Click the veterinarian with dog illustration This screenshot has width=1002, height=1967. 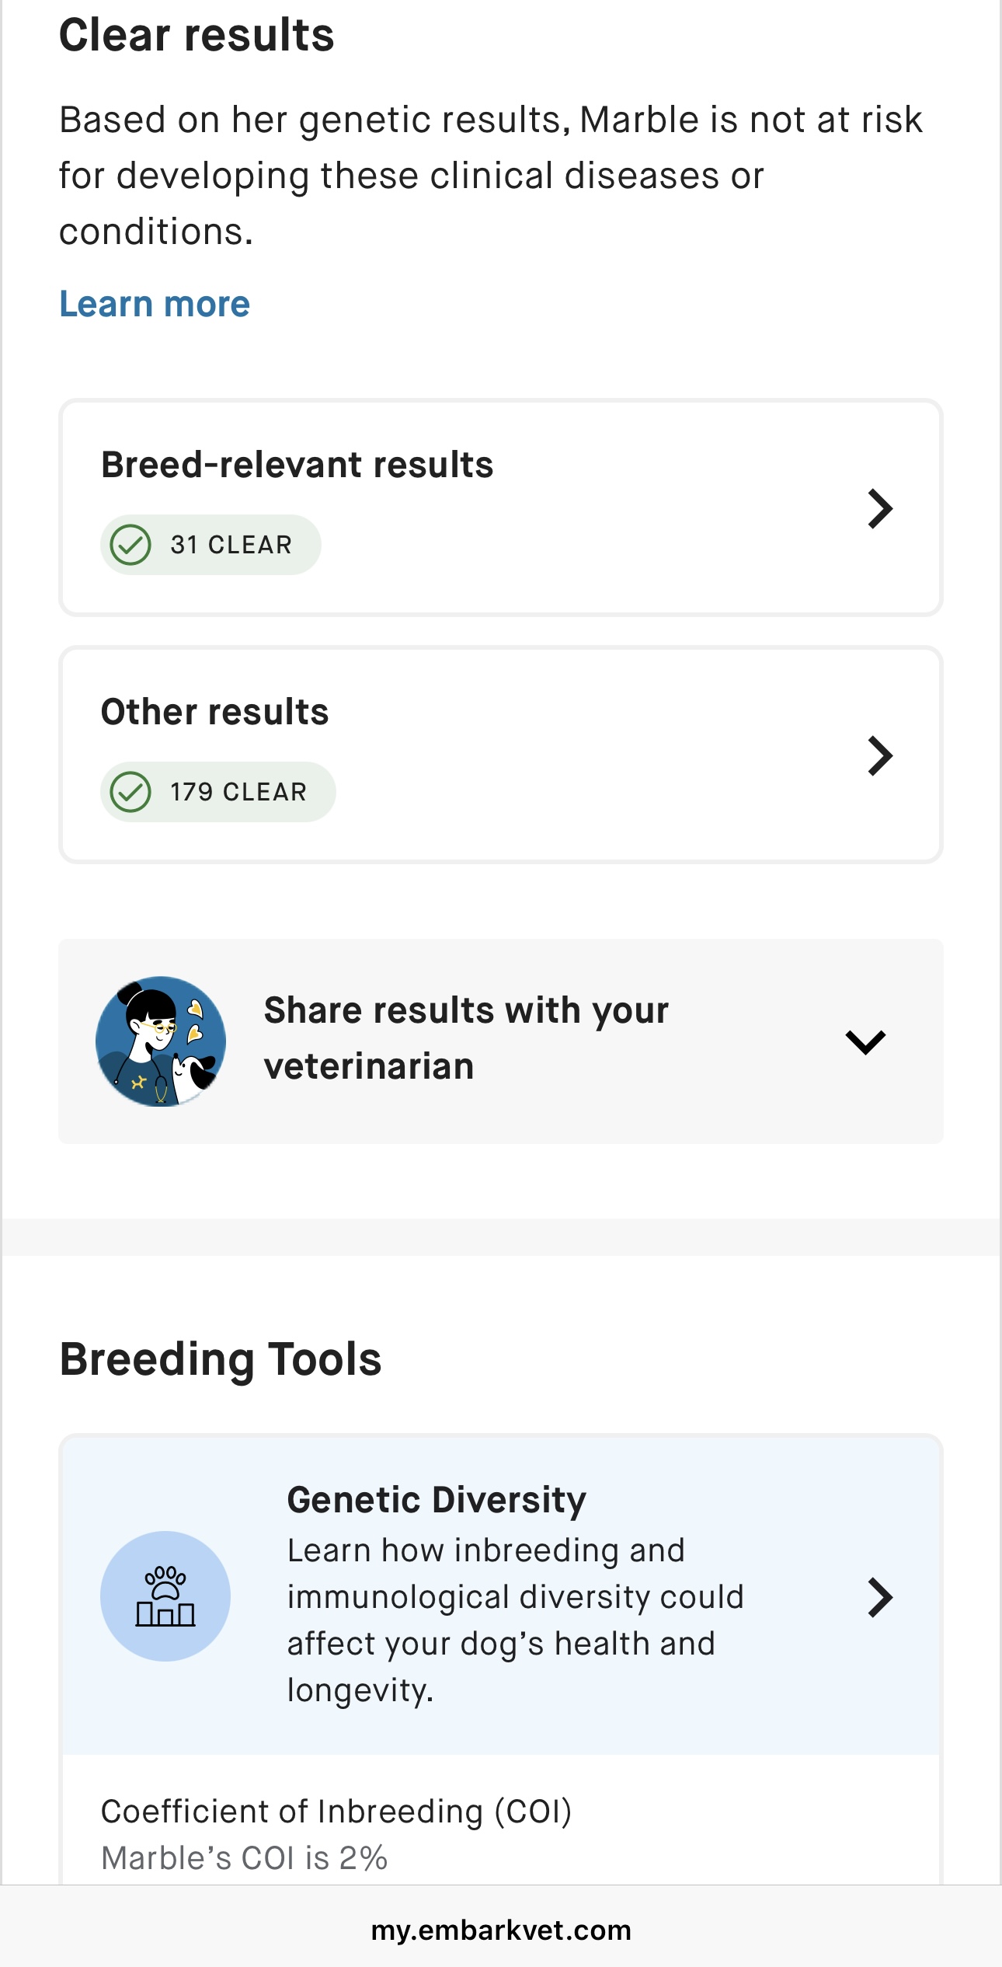(161, 1041)
